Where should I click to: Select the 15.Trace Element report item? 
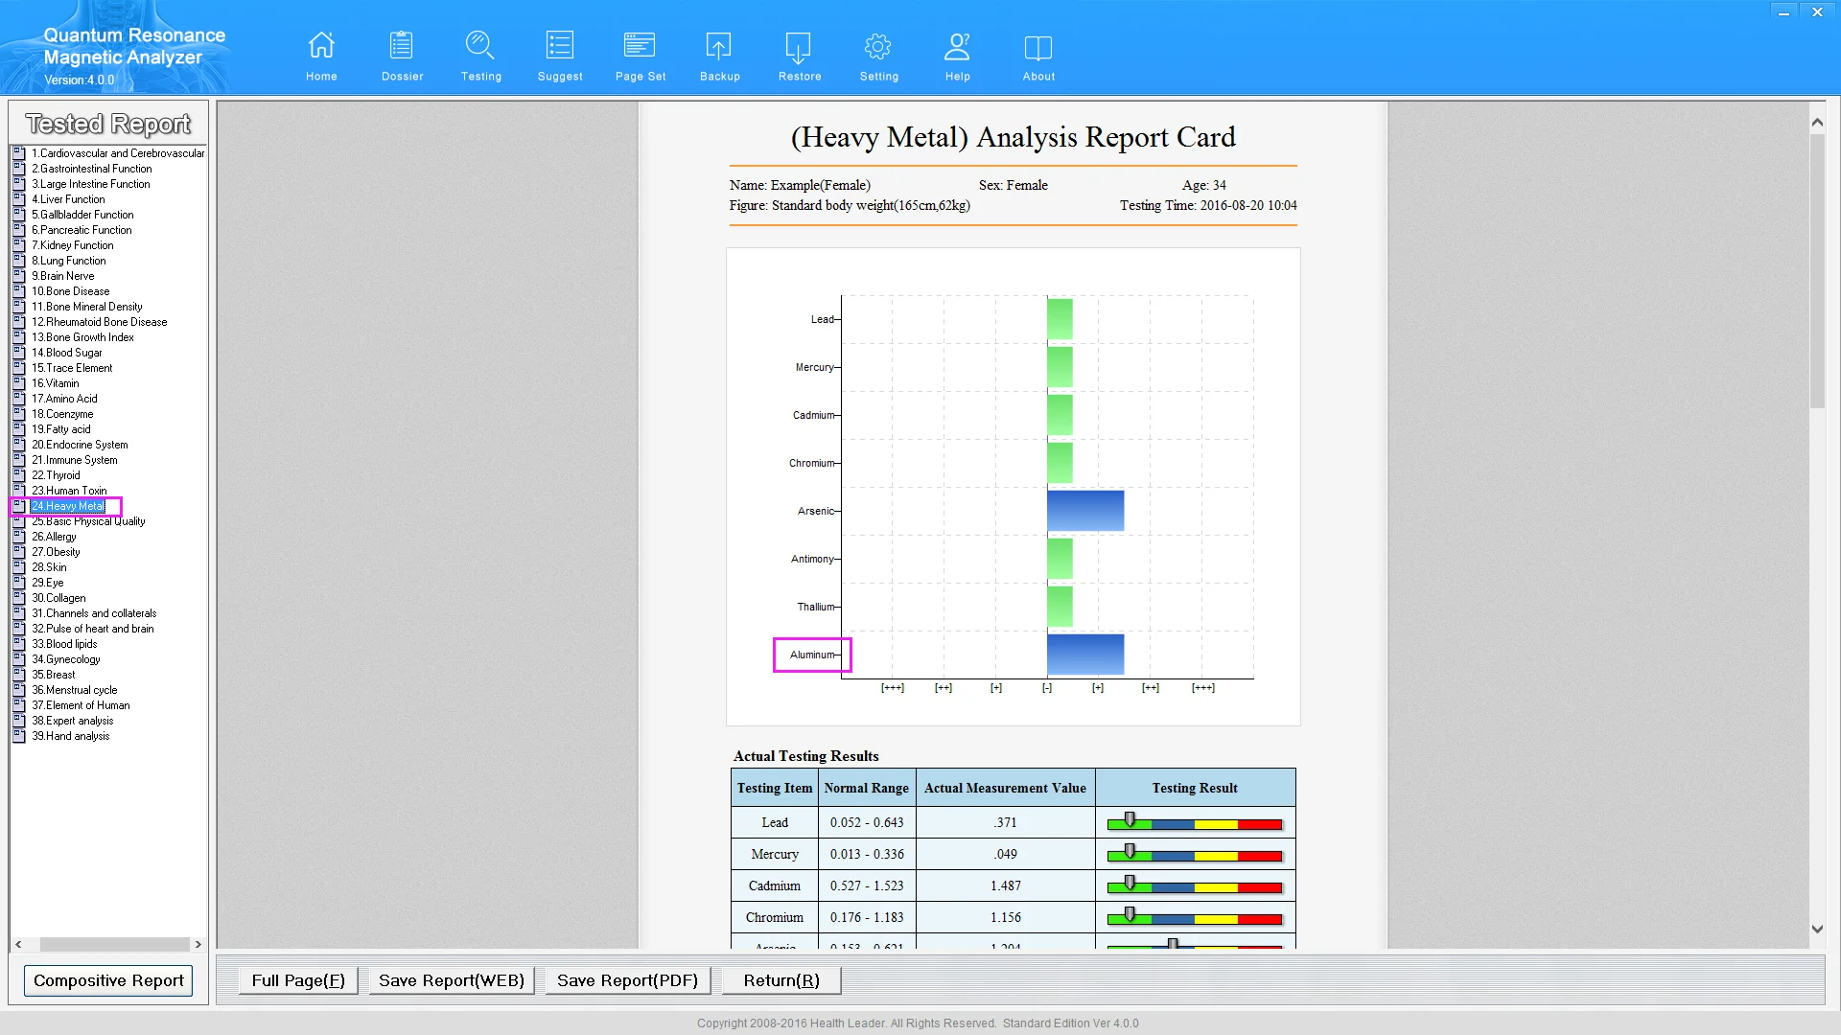pos(72,368)
